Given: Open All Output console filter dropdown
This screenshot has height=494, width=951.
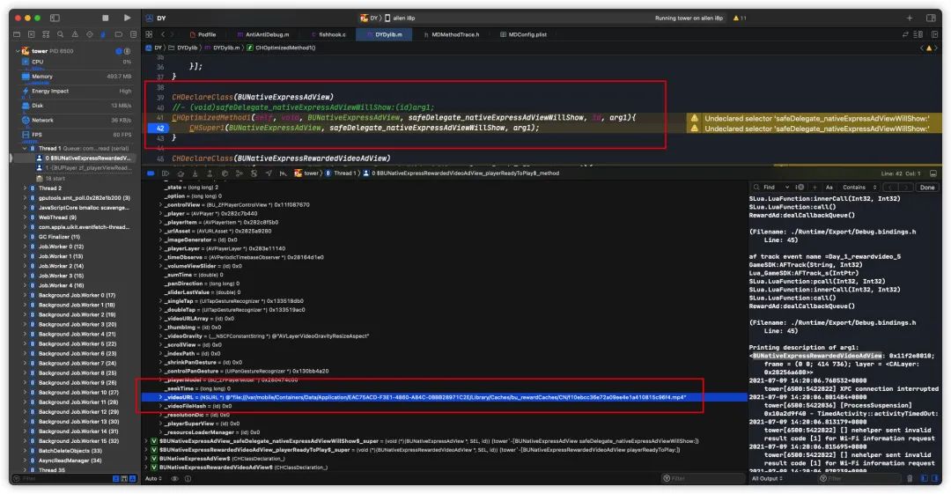Looking at the screenshot, I should 767,479.
